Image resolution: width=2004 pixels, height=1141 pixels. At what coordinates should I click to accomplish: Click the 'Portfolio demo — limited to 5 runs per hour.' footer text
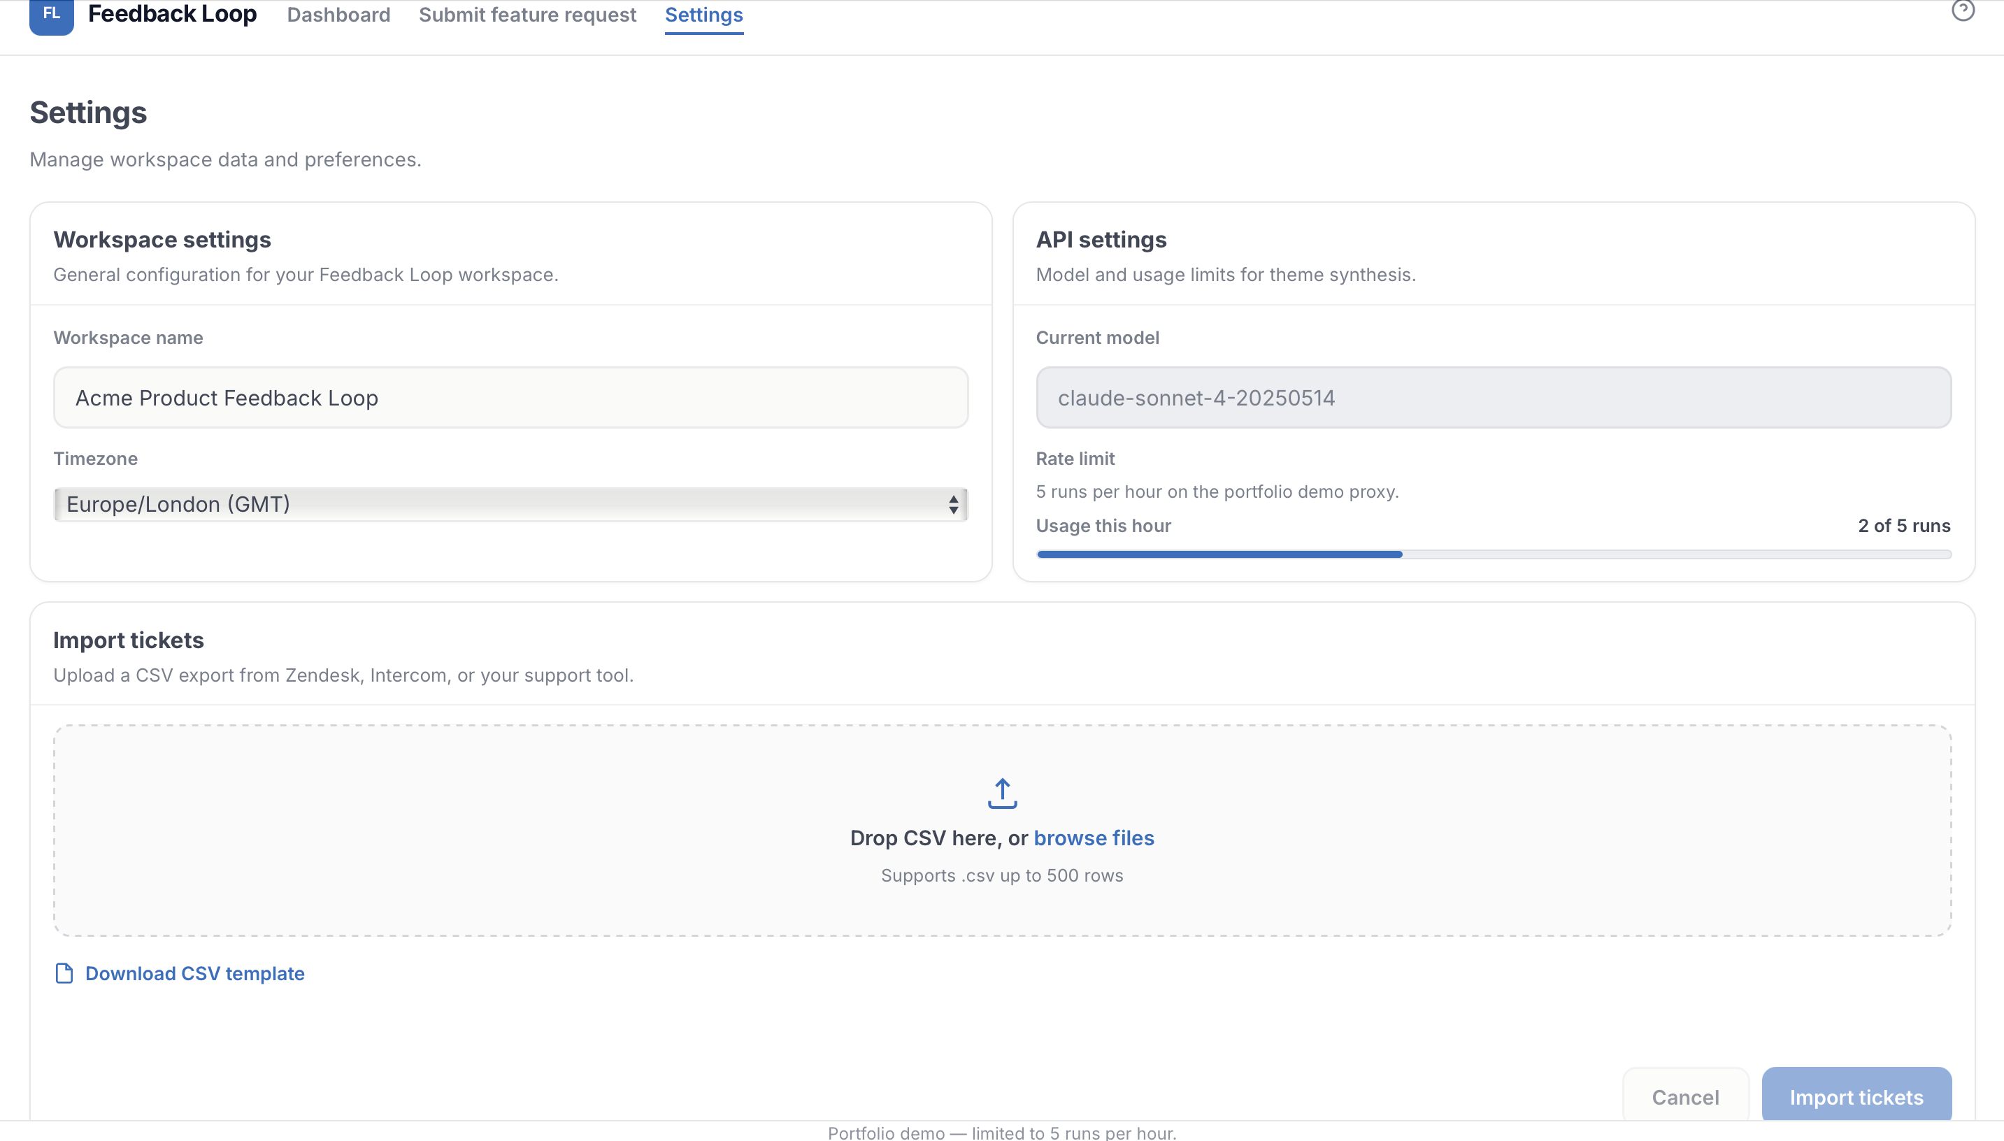click(1001, 1133)
